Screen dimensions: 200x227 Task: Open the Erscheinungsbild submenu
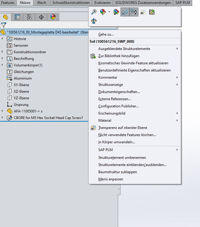tap(135, 113)
